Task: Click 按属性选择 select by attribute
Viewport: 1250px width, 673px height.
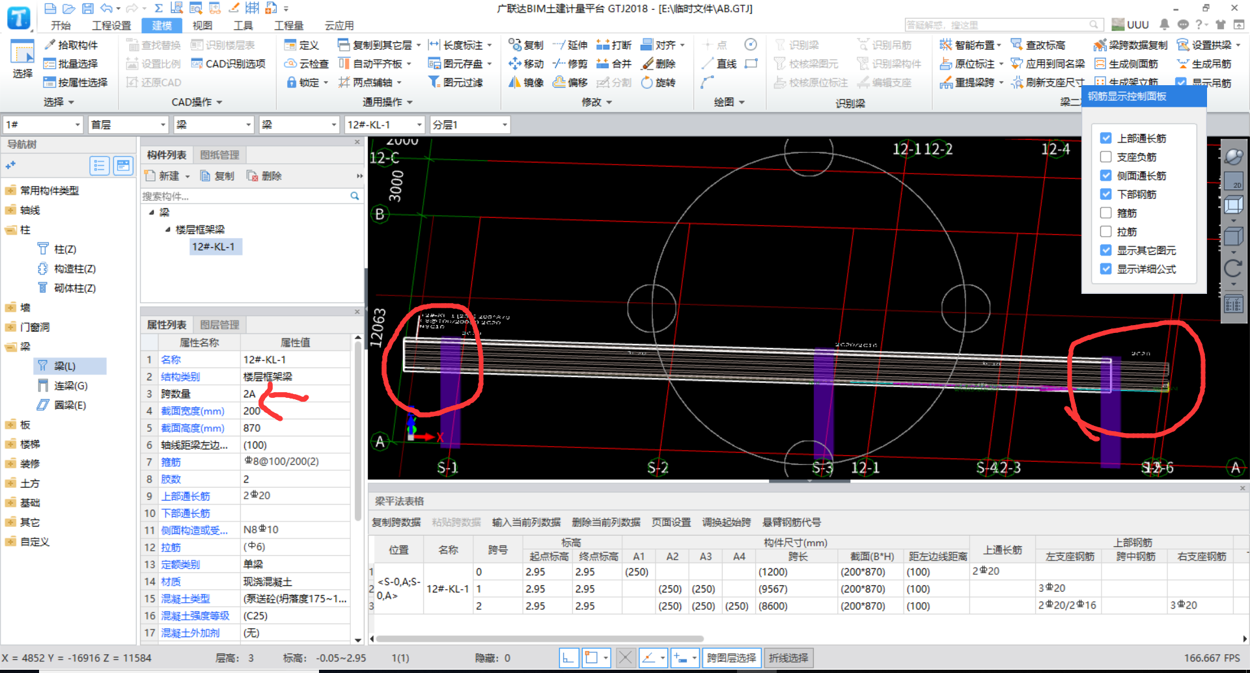Action: (x=75, y=83)
